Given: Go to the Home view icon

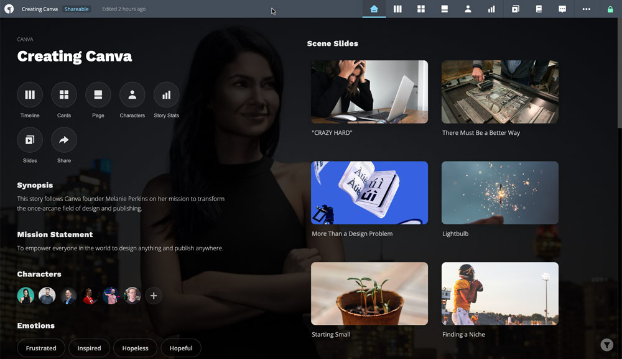Looking at the screenshot, I should (374, 9).
